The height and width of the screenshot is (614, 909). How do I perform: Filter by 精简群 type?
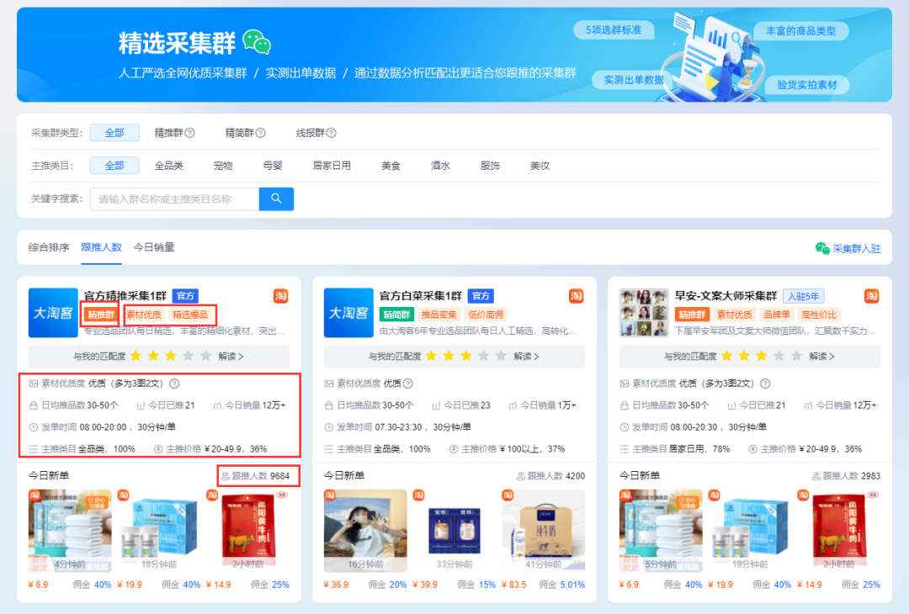tap(239, 133)
